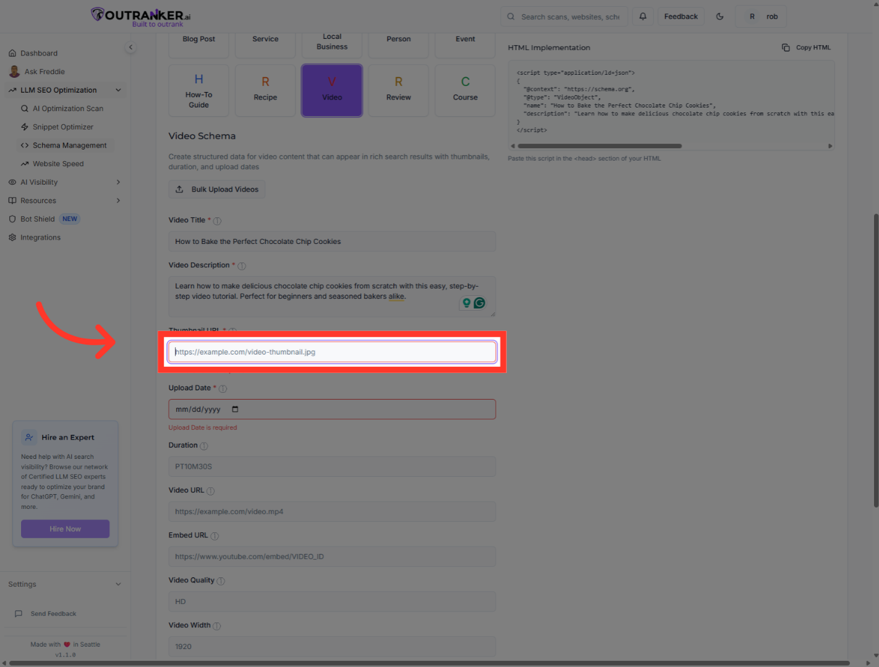Click the Grammarly icon in Video Description
The height and width of the screenshot is (667, 879).
pos(480,303)
